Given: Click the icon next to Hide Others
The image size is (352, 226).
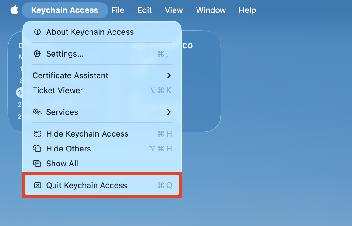Looking at the screenshot, I should 37,149.
